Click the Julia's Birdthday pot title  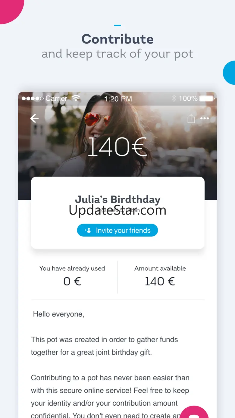(x=117, y=199)
